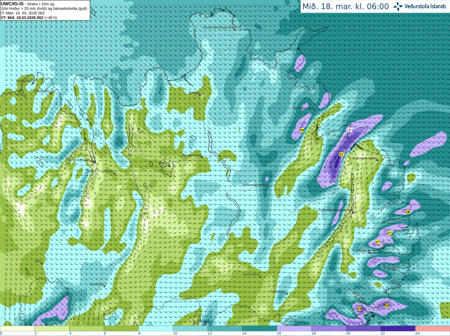Image resolution: width=450 pixels, height=336 pixels.
Task: Click the UWC/IG-IS model title
Action: coord(12,4)
